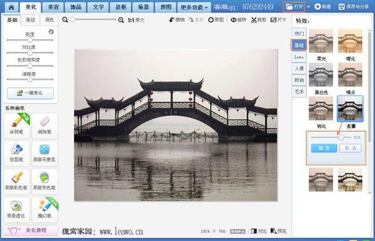
Task: Go to the home icon tab
Action: (11, 7)
